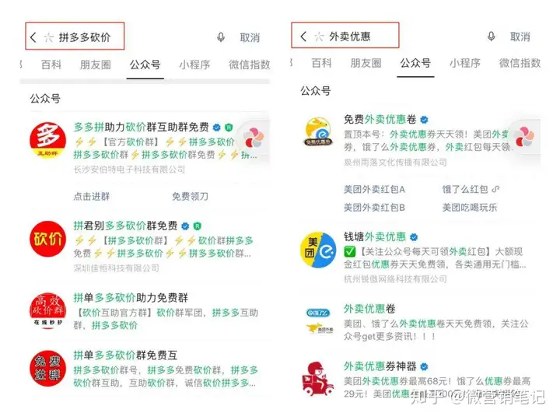
Task: Open the red 砍价 account avatar
Action: 48,239
